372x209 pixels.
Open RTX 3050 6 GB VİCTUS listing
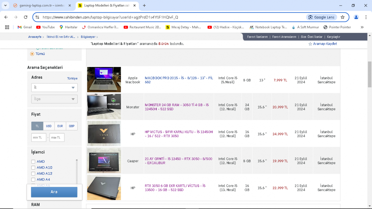[175, 188]
